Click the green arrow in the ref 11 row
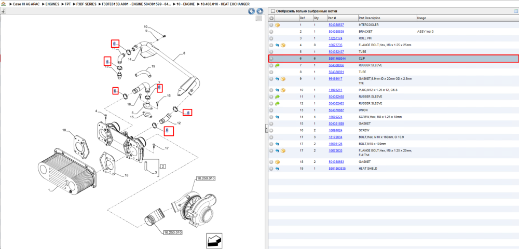Image resolution: width=519 pixels, height=249 pixels. click(277, 97)
